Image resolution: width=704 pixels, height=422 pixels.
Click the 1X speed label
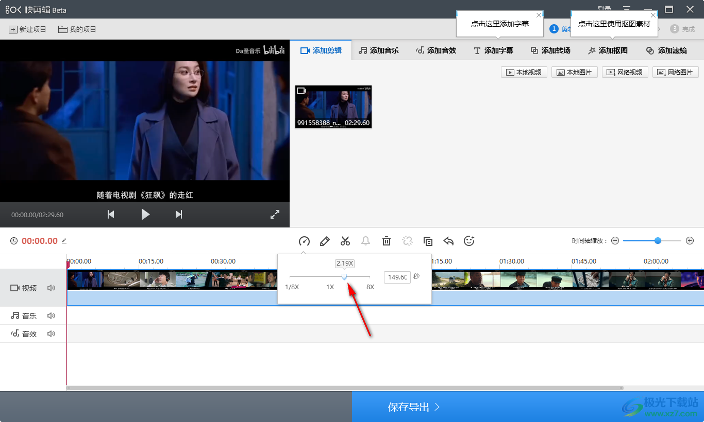coord(330,287)
